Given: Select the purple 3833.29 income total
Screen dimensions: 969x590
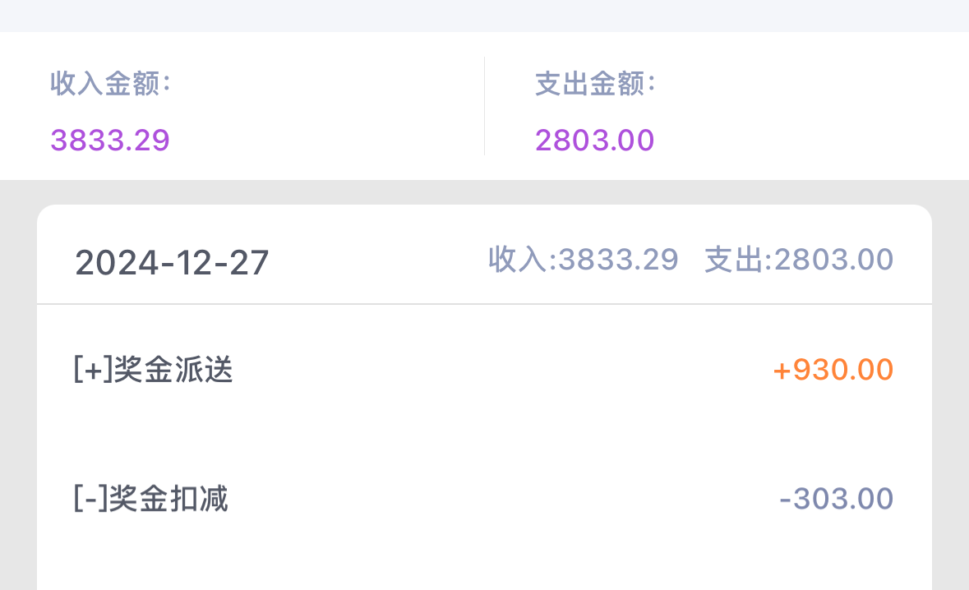Looking at the screenshot, I should (110, 140).
